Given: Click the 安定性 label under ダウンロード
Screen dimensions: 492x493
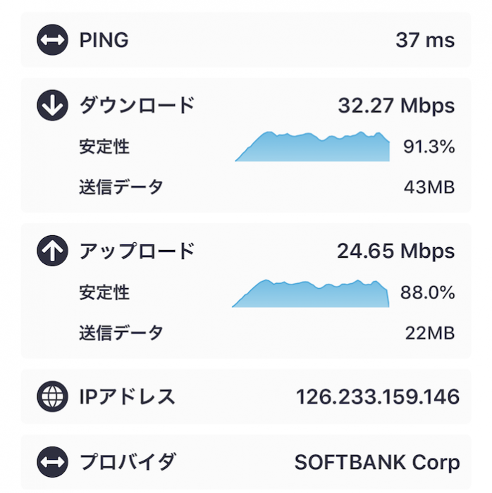Looking at the screenshot, I should pyautogui.click(x=104, y=146).
